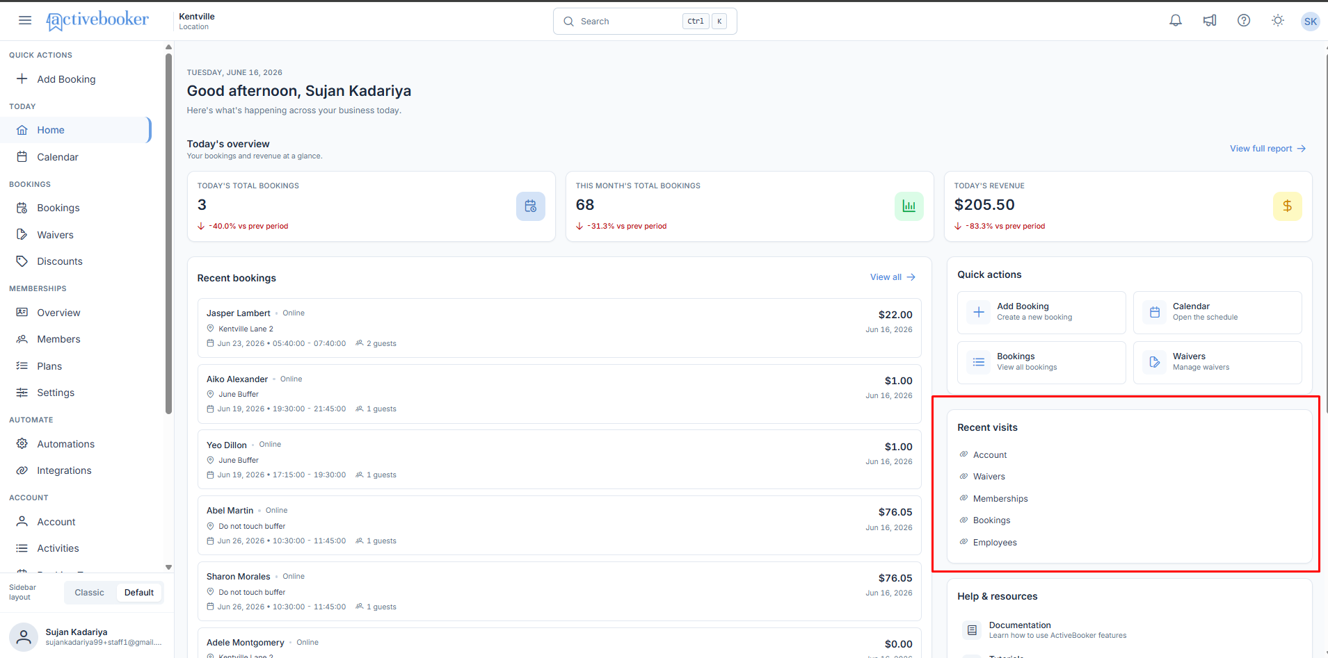The width and height of the screenshot is (1328, 658).
Task: Toggle light/dark theme sun icon
Action: pos(1278,21)
